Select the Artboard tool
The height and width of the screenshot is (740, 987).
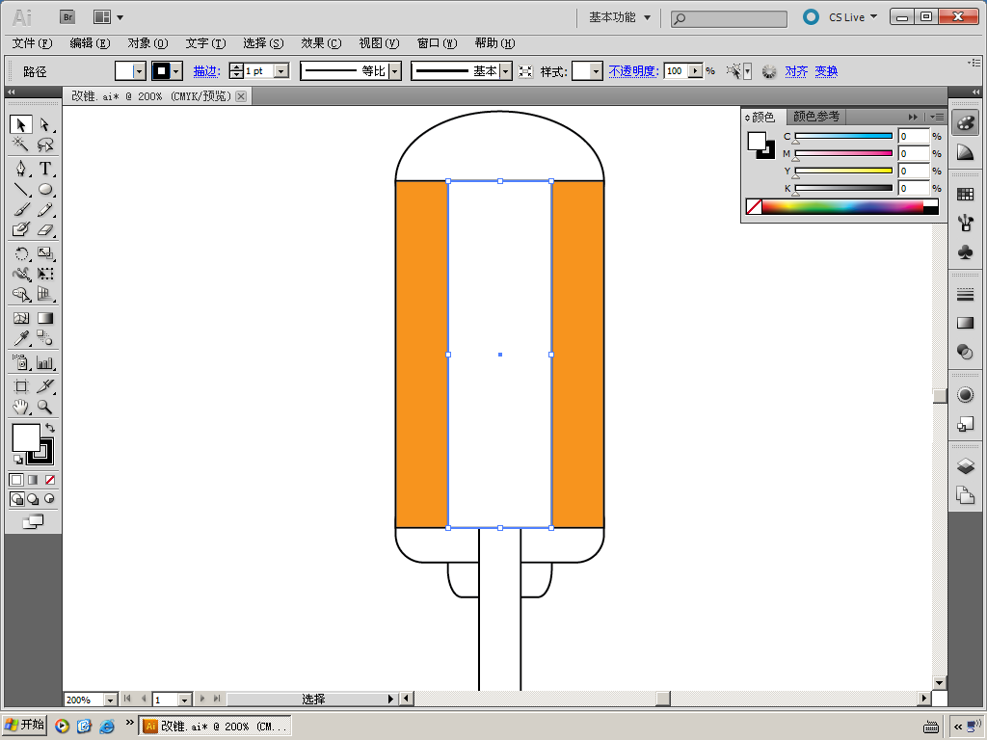pyautogui.click(x=21, y=386)
